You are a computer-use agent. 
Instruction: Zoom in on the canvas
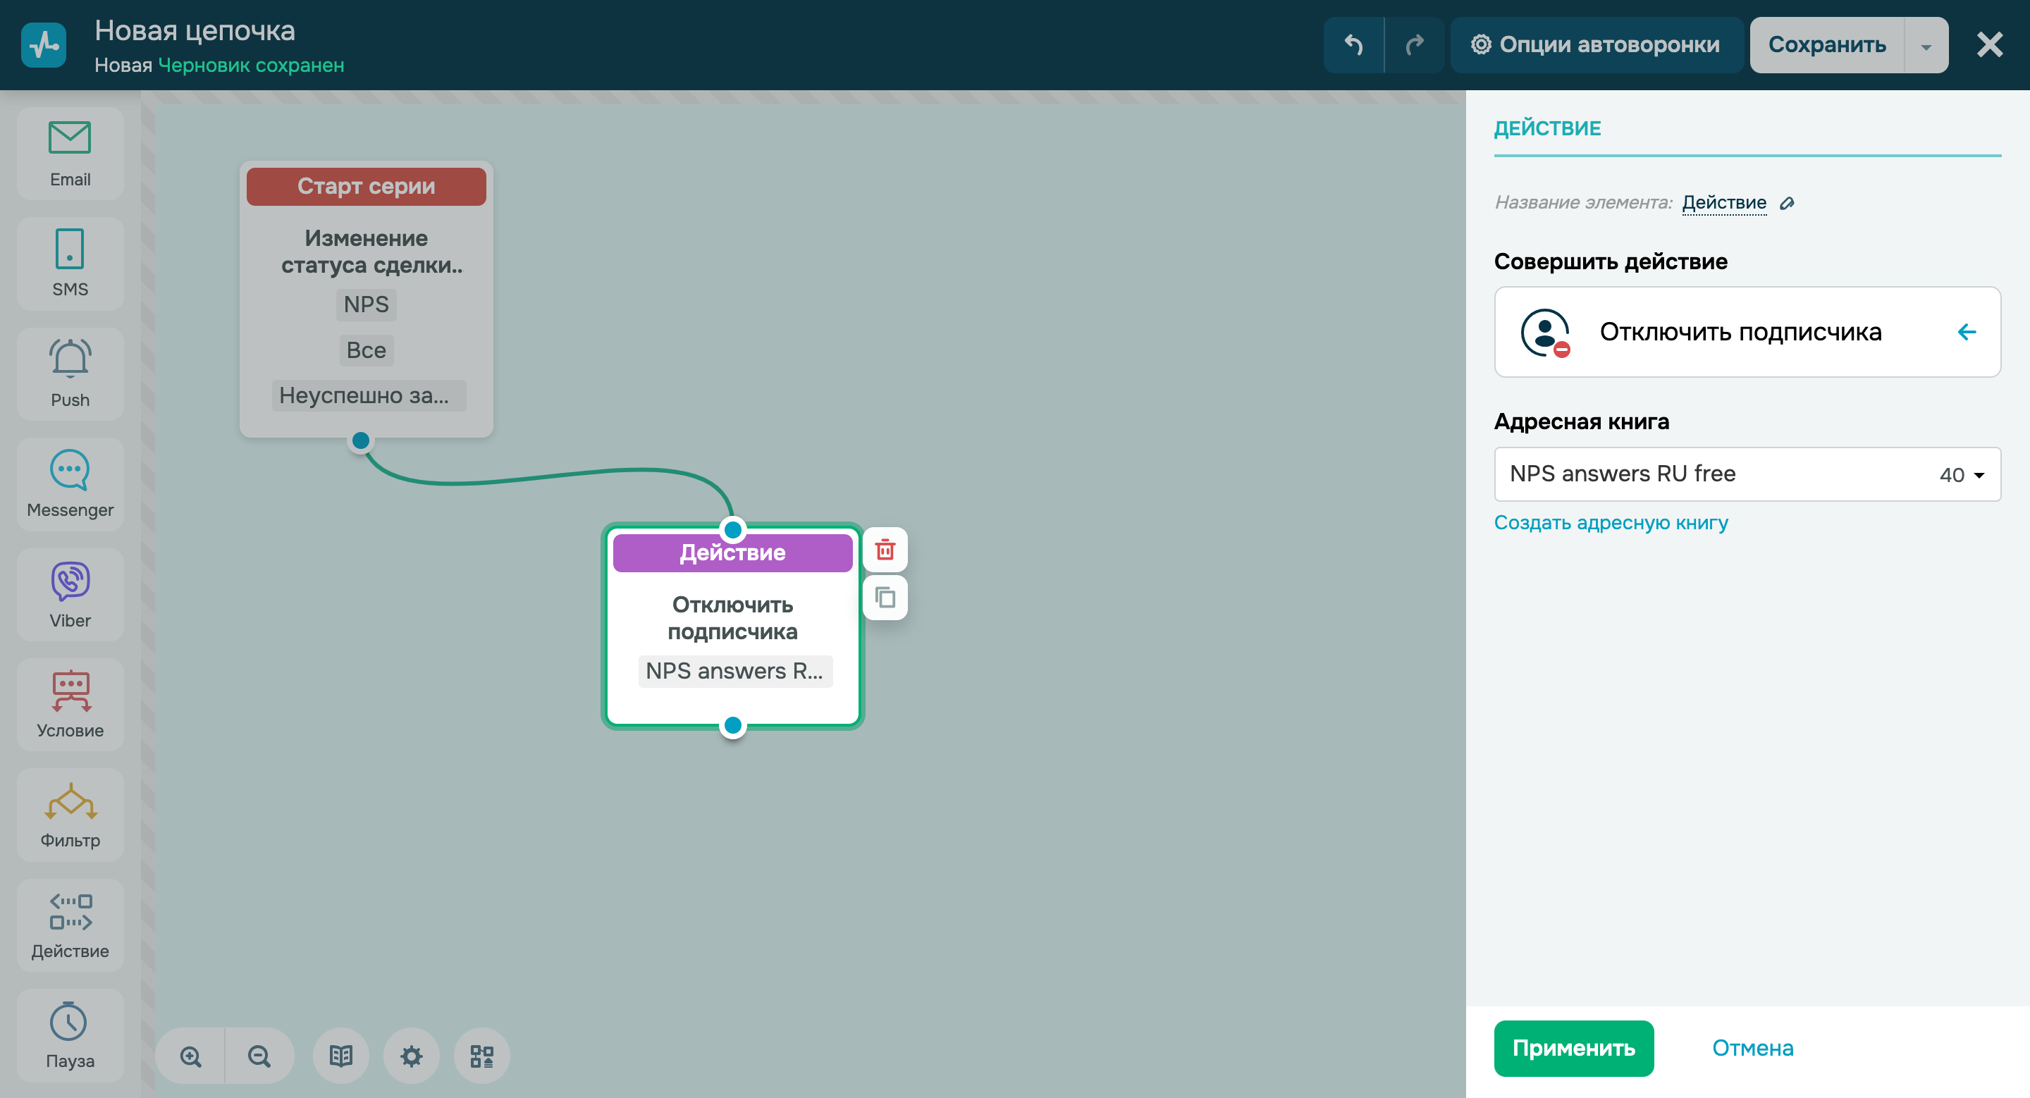pyautogui.click(x=191, y=1056)
